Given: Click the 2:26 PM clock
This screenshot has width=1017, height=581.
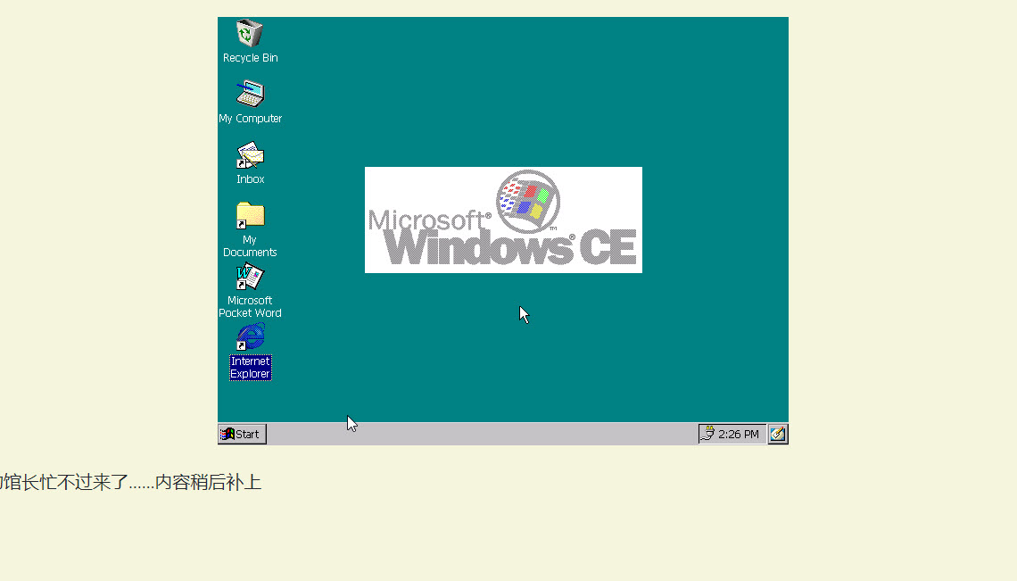Looking at the screenshot, I should [x=738, y=434].
